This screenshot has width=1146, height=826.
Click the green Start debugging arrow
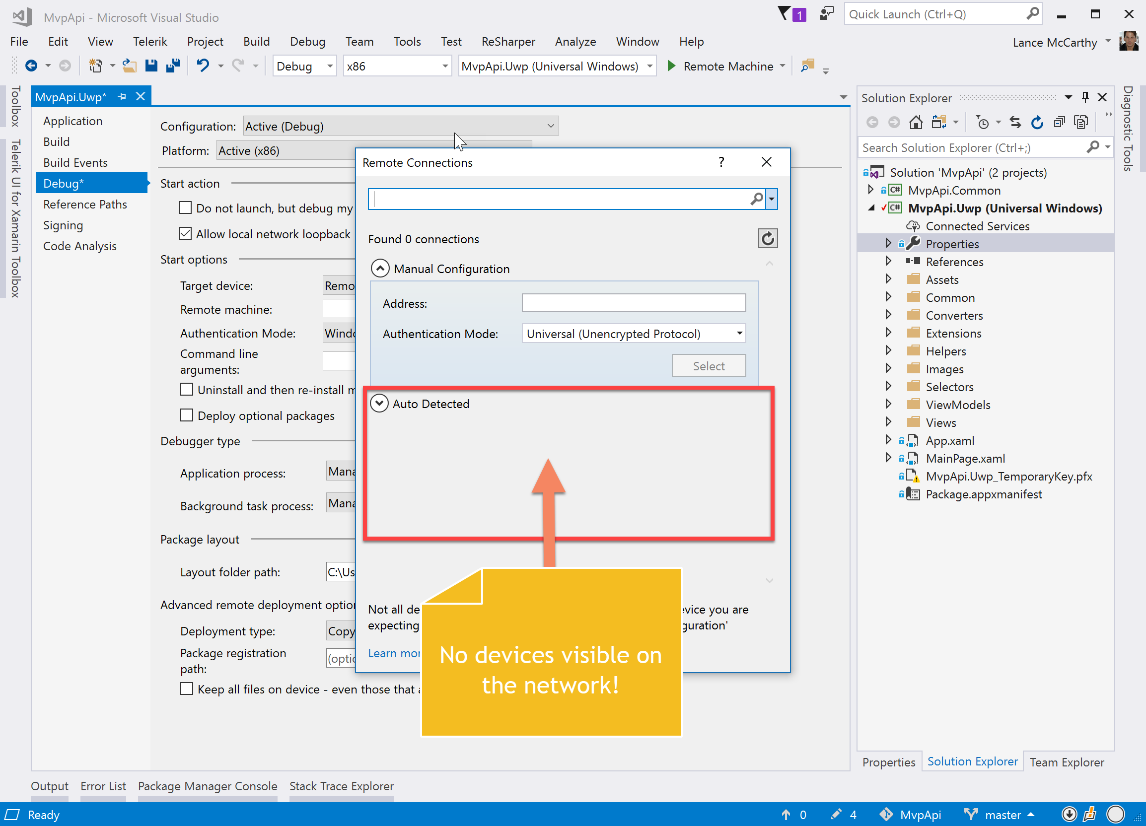click(x=671, y=66)
